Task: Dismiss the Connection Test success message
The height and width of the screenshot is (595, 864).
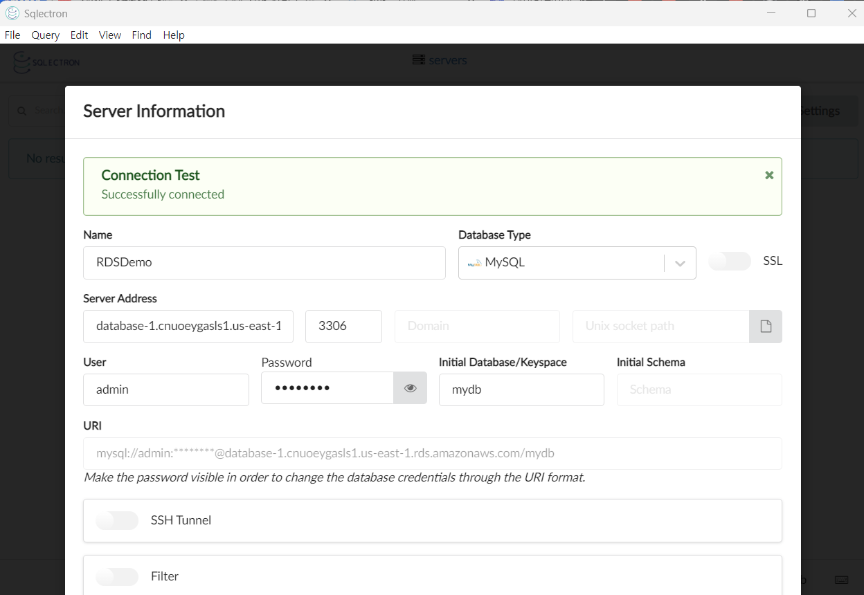Action: click(769, 175)
